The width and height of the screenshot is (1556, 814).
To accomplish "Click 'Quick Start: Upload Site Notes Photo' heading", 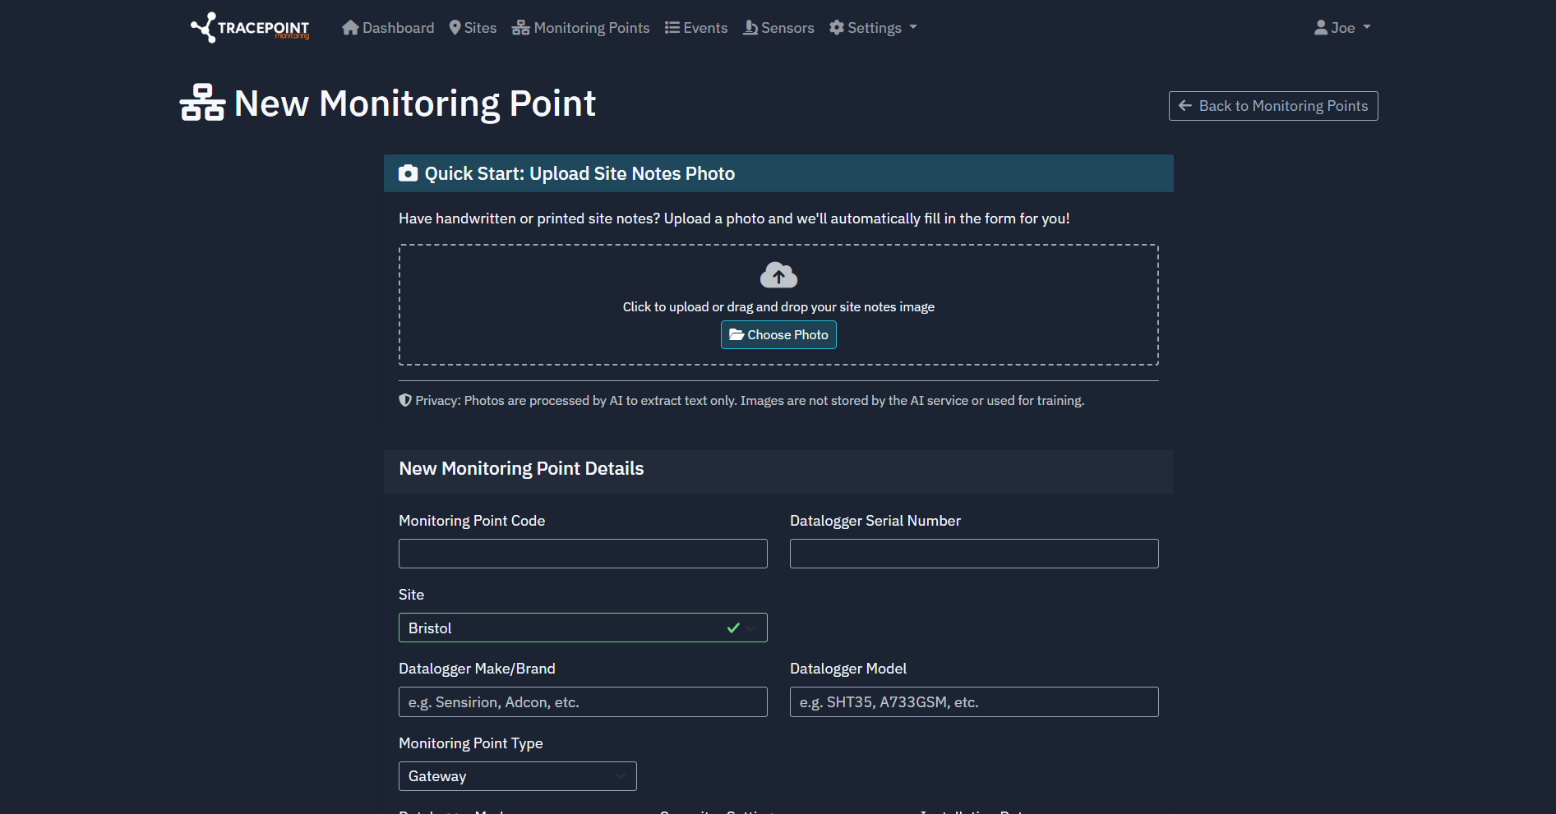I will [x=579, y=173].
